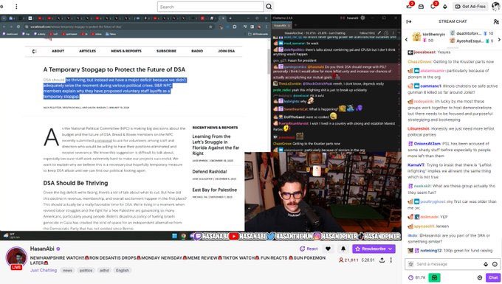Open the Defend Rashida! article link
The image size is (502, 284).
click(x=210, y=171)
